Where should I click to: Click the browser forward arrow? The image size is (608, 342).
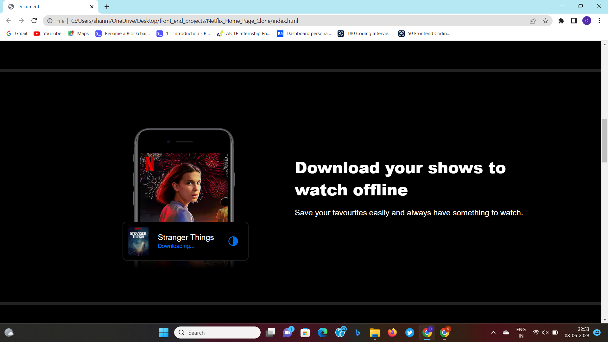21,21
